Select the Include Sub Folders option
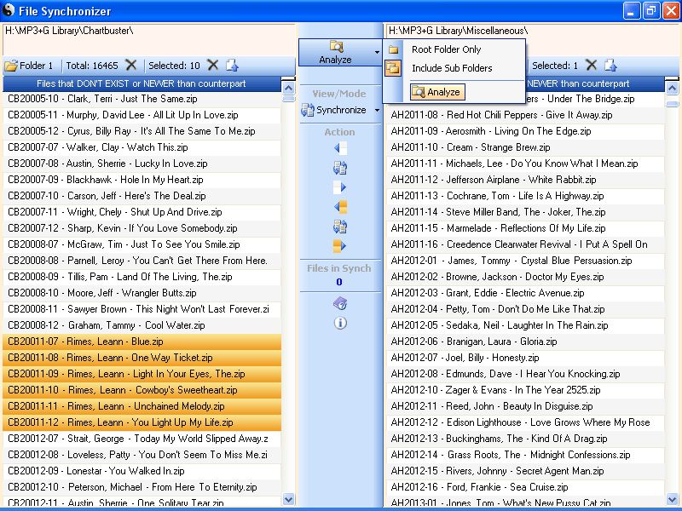682x511 pixels. point(452,68)
